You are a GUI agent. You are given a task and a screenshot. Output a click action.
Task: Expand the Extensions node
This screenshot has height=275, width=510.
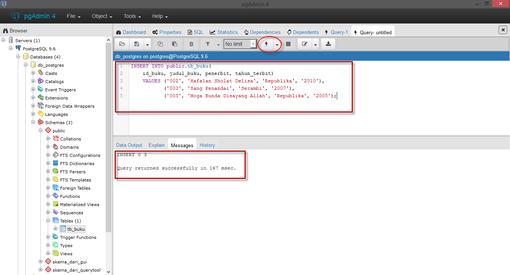point(34,98)
